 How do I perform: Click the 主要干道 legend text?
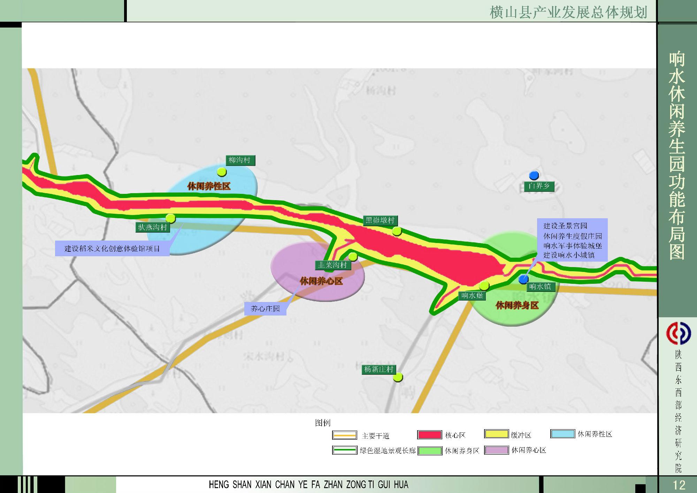pyautogui.click(x=376, y=436)
